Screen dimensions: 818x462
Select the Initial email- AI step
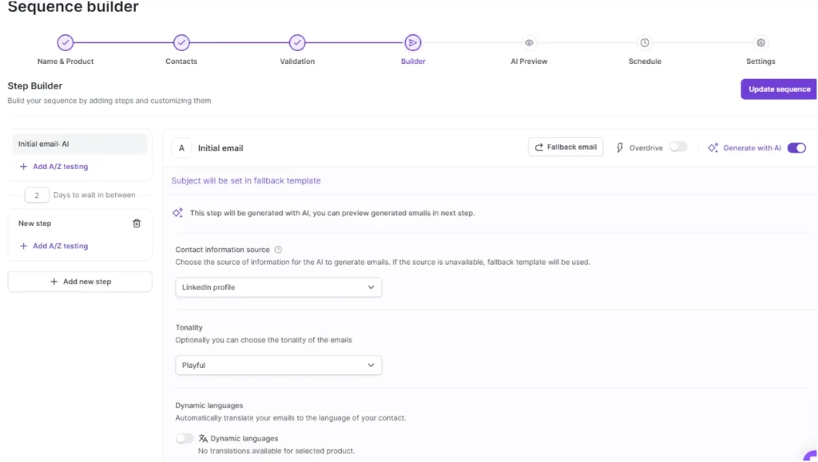pyautogui.click(x=80, y=144)
